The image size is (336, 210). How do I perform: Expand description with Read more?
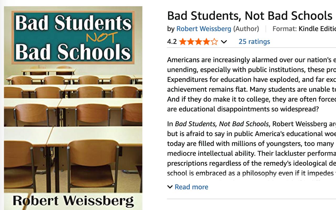tap(191, 187)
